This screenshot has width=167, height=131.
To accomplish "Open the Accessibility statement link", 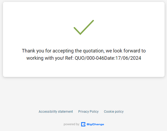I will click(x=56, y=112).
